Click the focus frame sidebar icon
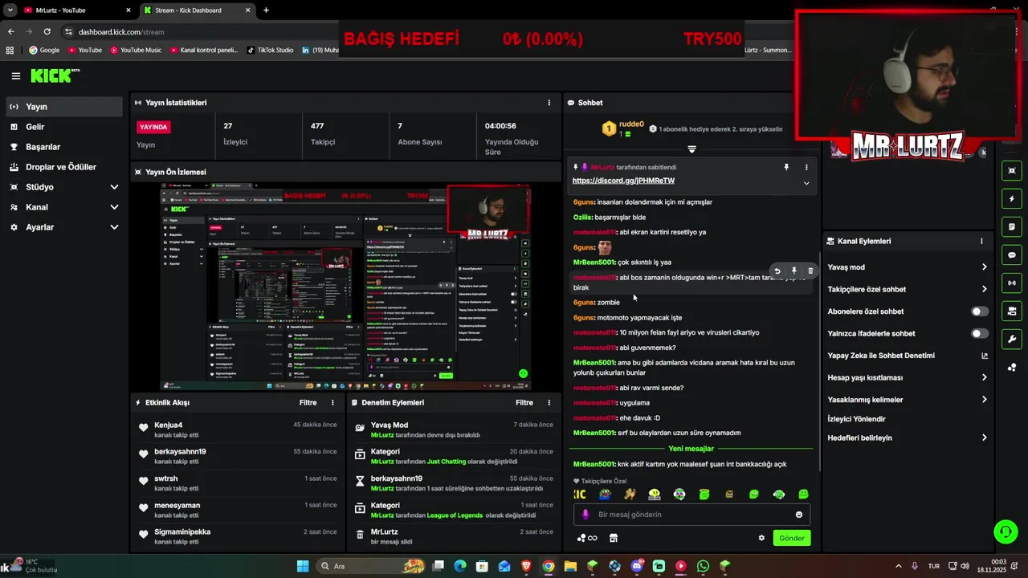The width and height of the screenshot is (1028, 578). [1011, 170]
